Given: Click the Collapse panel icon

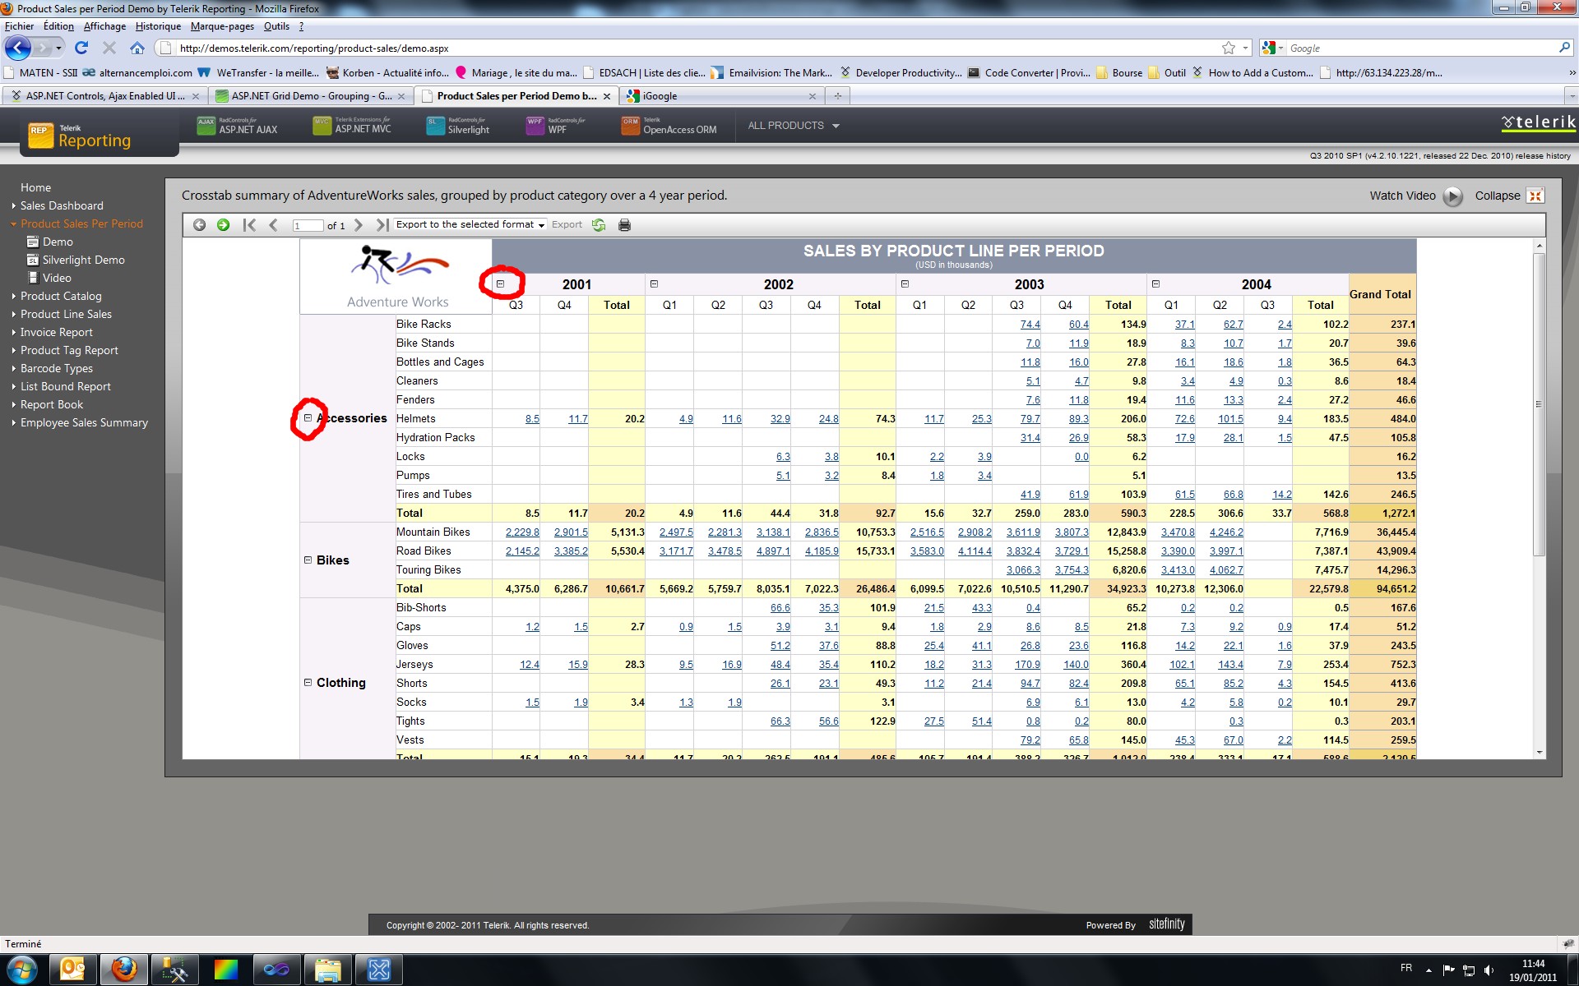Looking at the screenshot, I should point(1535,196).
